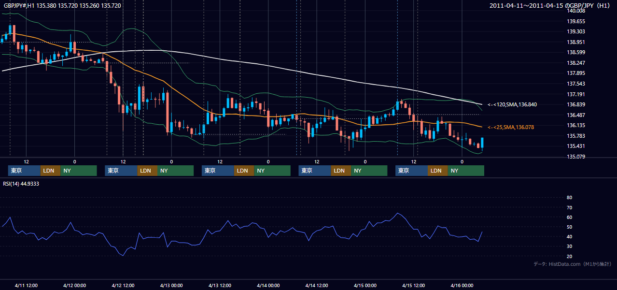Select the RSI(14) 44.9333 indicator label
Image resolution: width=617 pixels, height=290 pixels.
[x=21, y=184]
